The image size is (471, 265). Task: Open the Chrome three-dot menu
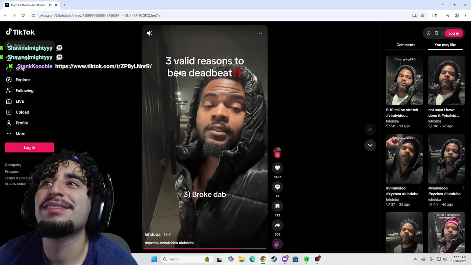(x=465, y=15)
